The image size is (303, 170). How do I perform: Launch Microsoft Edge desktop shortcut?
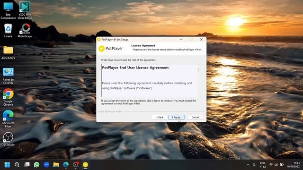8,119
